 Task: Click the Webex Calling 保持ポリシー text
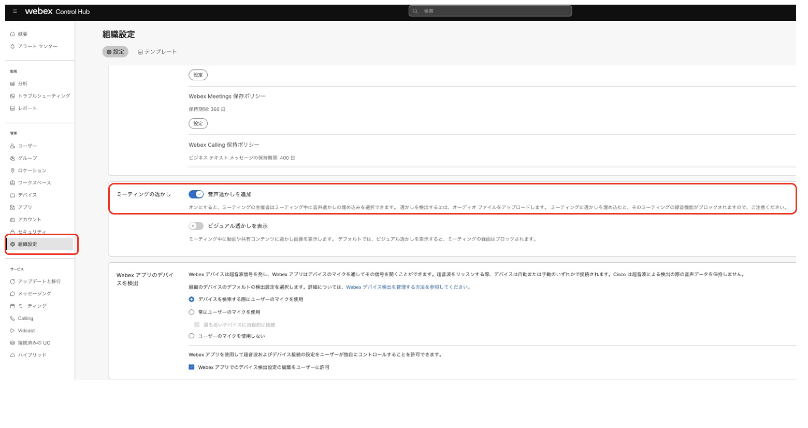(x=224, y=145)
